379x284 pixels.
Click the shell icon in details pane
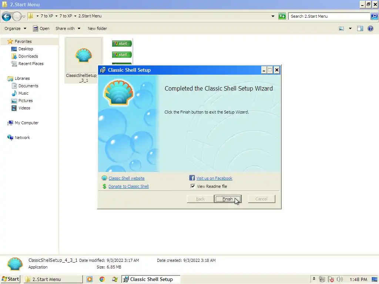click(15, 263)
